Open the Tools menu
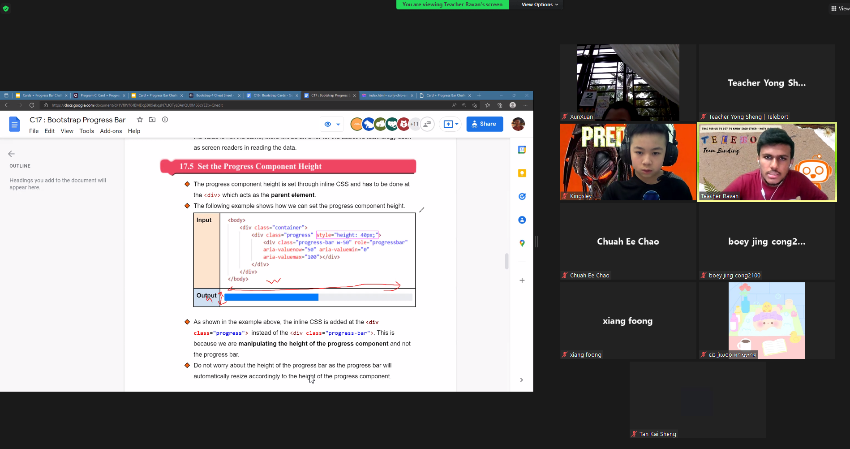 click(86, 131)
